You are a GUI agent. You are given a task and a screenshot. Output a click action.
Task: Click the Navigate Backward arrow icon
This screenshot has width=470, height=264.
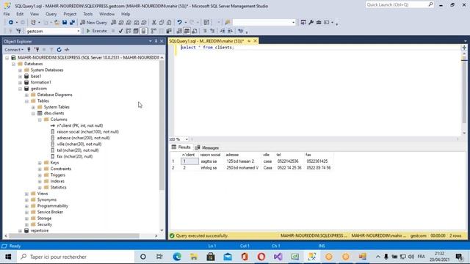point(11,23)
